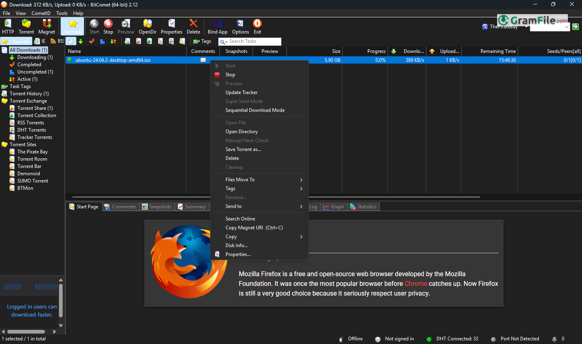582x344 pixels.
Task: Collapse the Torrent Sites folder
Action: tap(23, 145)
